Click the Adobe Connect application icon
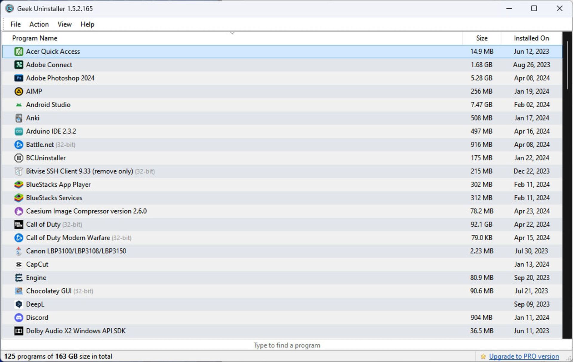The height and width of the screenshot is (362, 573). [x=19, y=65]
